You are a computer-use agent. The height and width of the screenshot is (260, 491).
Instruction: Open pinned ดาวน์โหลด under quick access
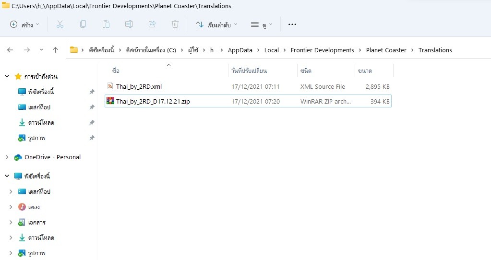tap(36, 122)
